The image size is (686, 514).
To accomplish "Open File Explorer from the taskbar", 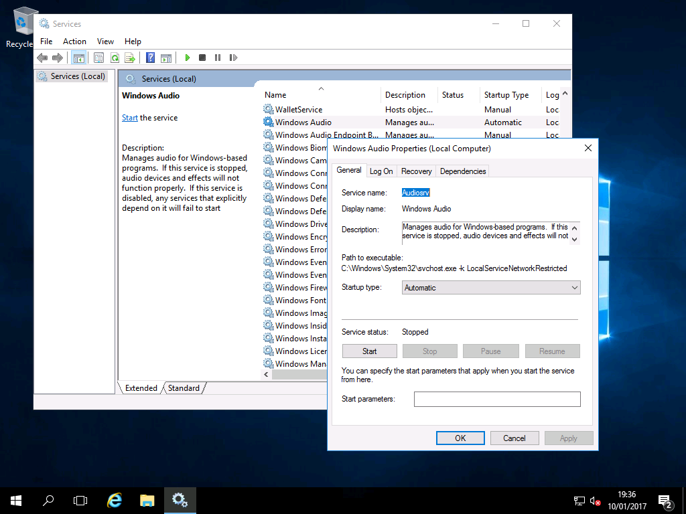I will 147,501.
